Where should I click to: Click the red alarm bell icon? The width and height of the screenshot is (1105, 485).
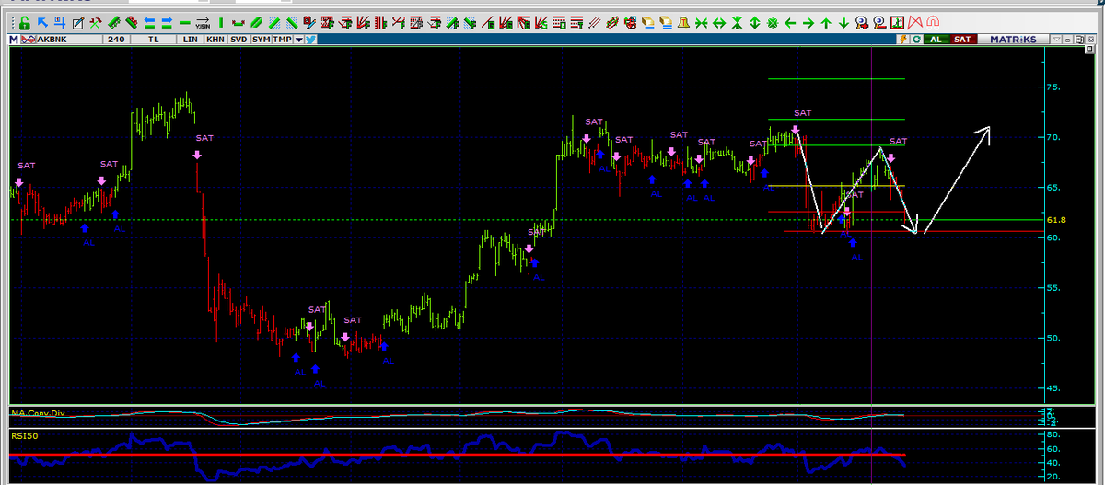tap(683, 23)
